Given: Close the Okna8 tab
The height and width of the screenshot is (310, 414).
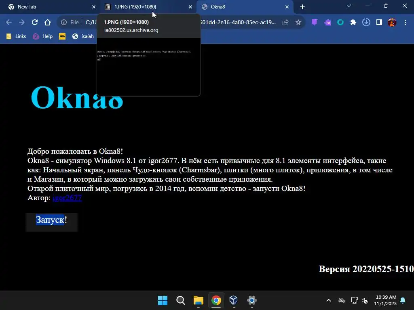Looking at the screenshot, I should pos(287,7).
